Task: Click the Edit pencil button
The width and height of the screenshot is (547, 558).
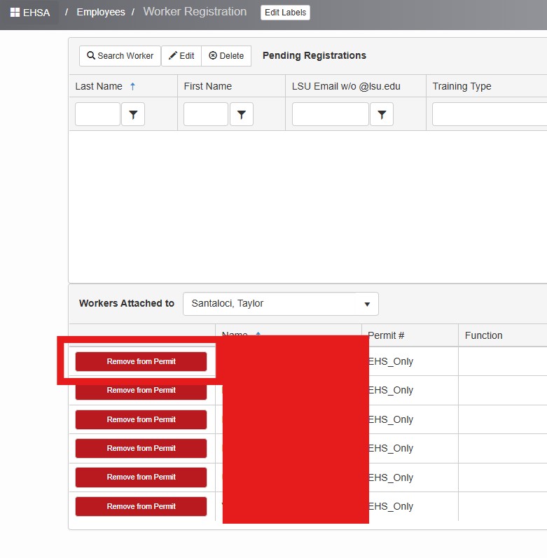Action: [181, 56]
